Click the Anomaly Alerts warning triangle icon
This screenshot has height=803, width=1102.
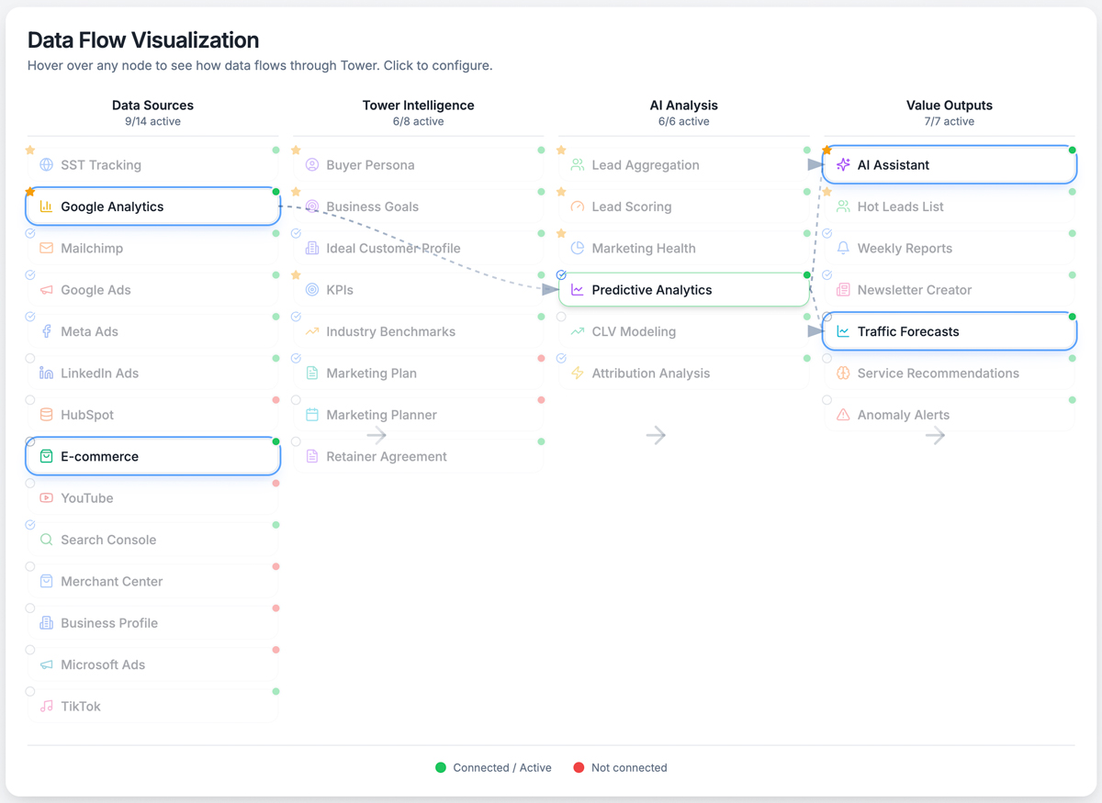click(x=843, y=415)
